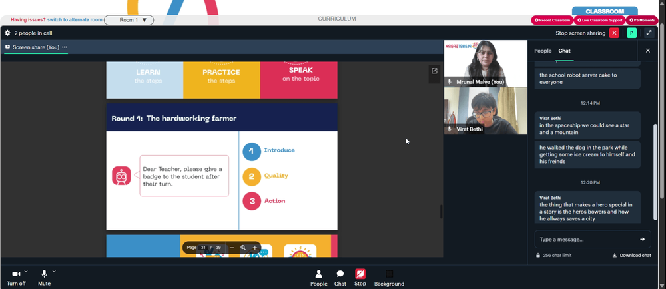Open Chat from bottom toolbar
This screenshot has width=666, height=289.
coord(340,278)
